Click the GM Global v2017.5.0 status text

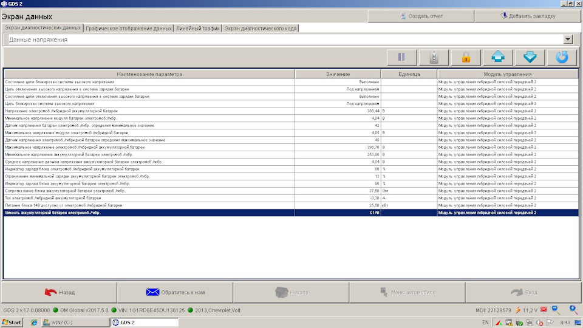tap(84, 310)
